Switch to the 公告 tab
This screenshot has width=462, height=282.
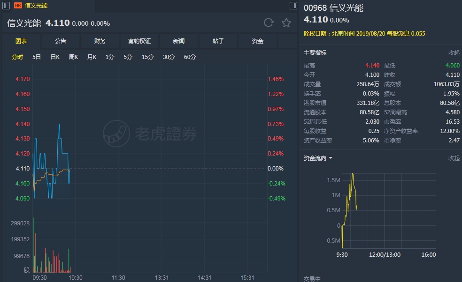(61, 41)
